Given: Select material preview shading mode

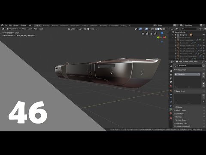Looking at the screenshot, I should pyautogui.click(x=161, y=29).
